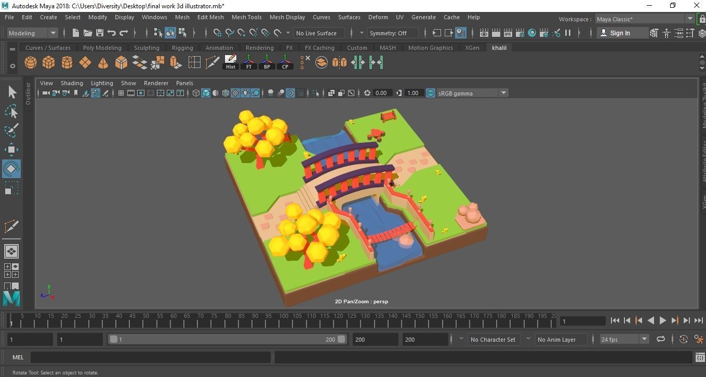Open the Modeling menu set dropdown
The height and width of the screenshot is (377, 706).
33,33
